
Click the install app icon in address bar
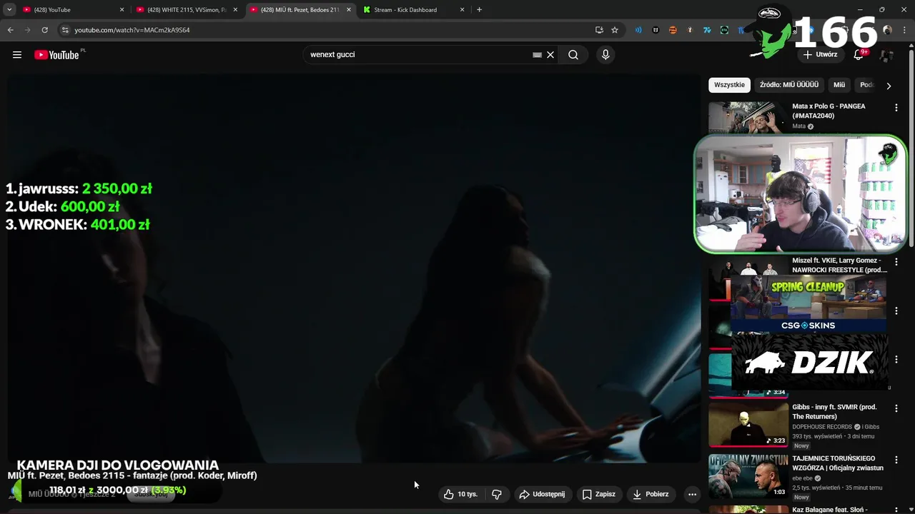pyautogui.click(x=599, y=30)
